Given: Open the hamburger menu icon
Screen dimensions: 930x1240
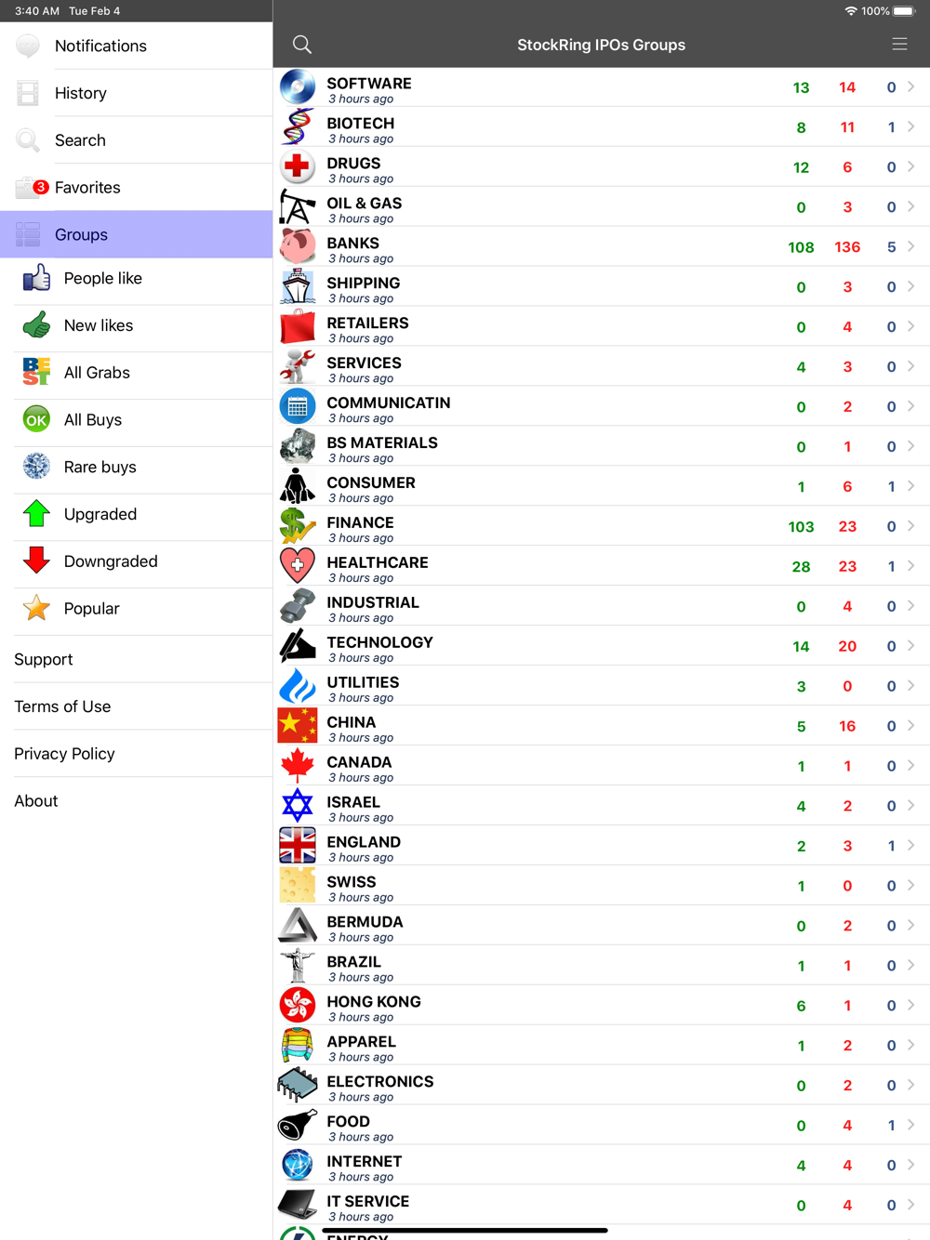Looking at the screenshot, I should tap(899, 45).
